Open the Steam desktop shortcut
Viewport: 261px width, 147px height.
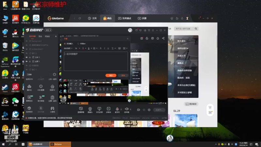[5, 88]
